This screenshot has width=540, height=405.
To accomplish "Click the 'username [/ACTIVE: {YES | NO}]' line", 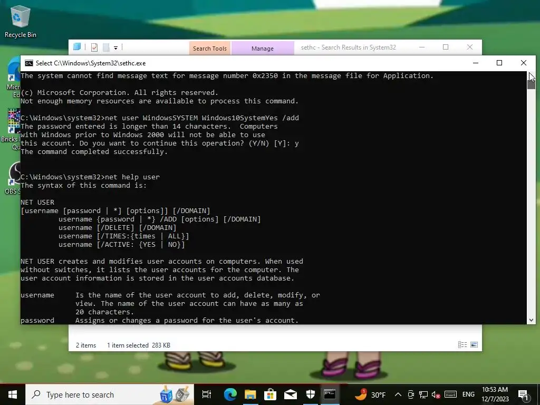I will point(122,245).
